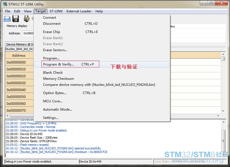The image size is (230, 167).
Task: Click log line 'Device flash Size : 32KBytes'
Action: click(31, 138)
